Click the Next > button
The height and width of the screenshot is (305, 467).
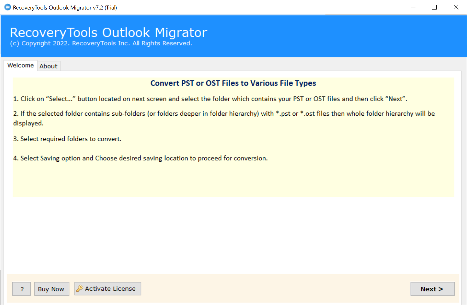coord(432,289)
